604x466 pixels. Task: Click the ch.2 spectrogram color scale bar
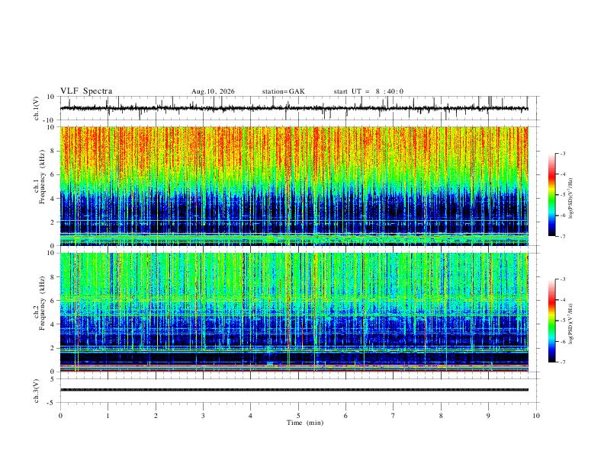point(551,321)
